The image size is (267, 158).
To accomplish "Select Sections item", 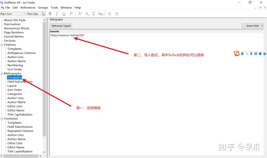I will point(10,41).
